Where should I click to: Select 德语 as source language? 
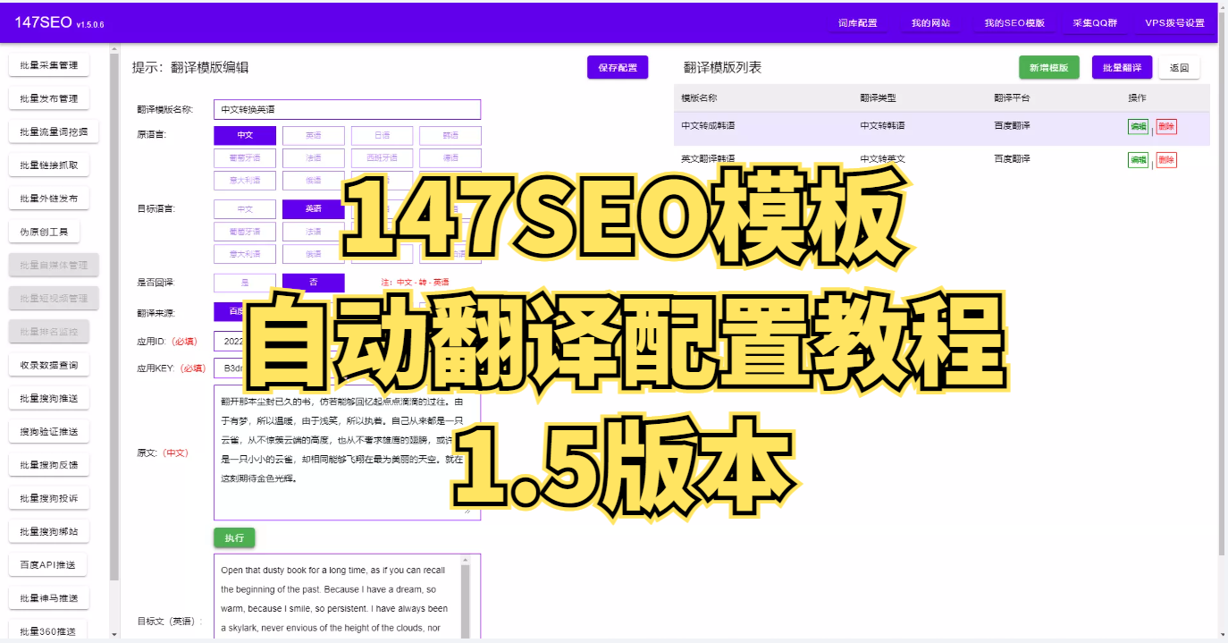[x=450, y=157]
